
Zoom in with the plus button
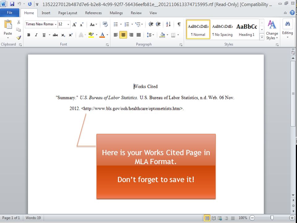(292, 218)
